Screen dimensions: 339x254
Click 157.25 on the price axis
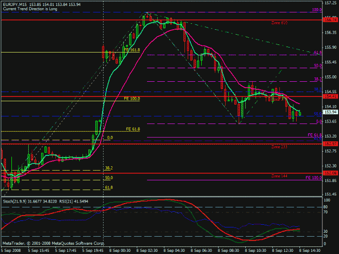click(331, 3)
